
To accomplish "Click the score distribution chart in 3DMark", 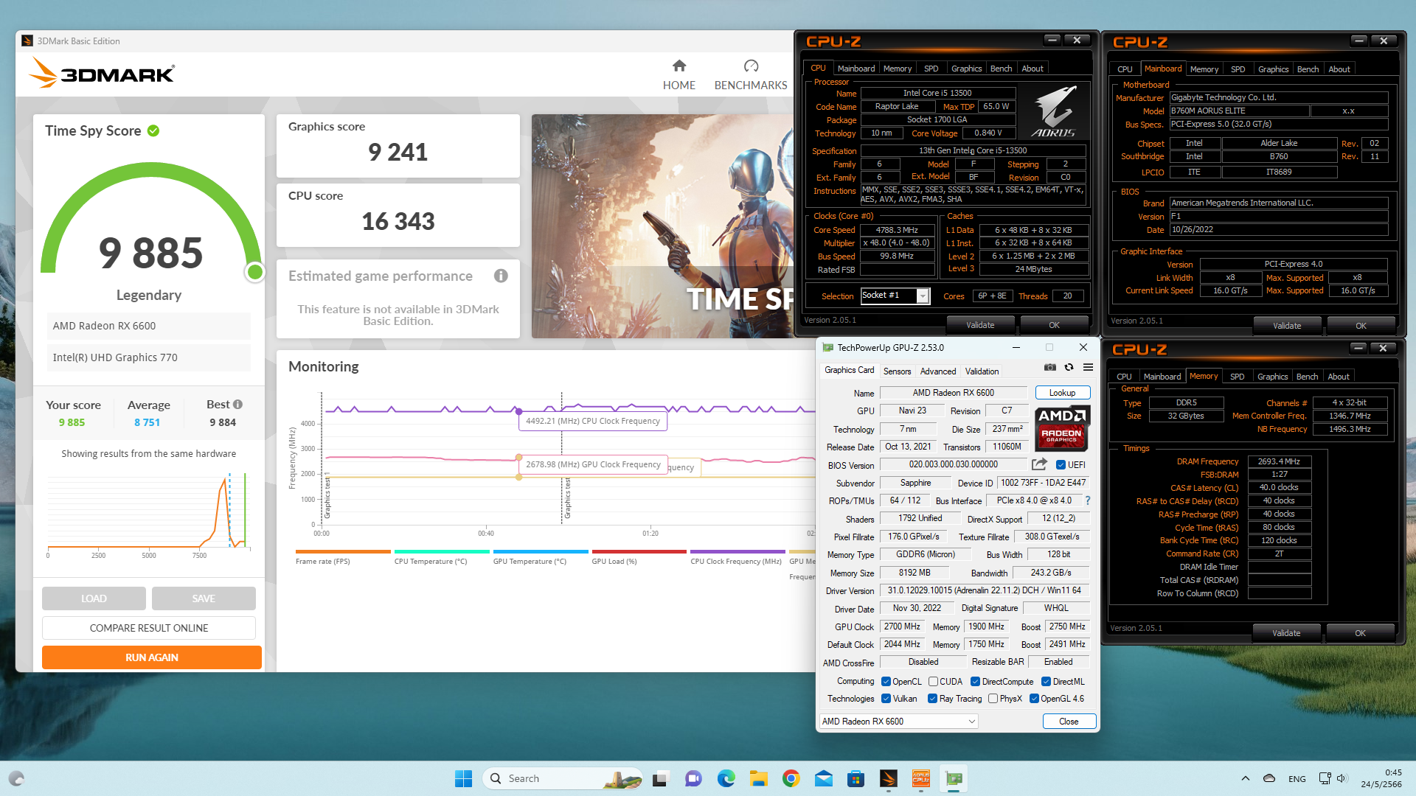I will coord(149,514).
